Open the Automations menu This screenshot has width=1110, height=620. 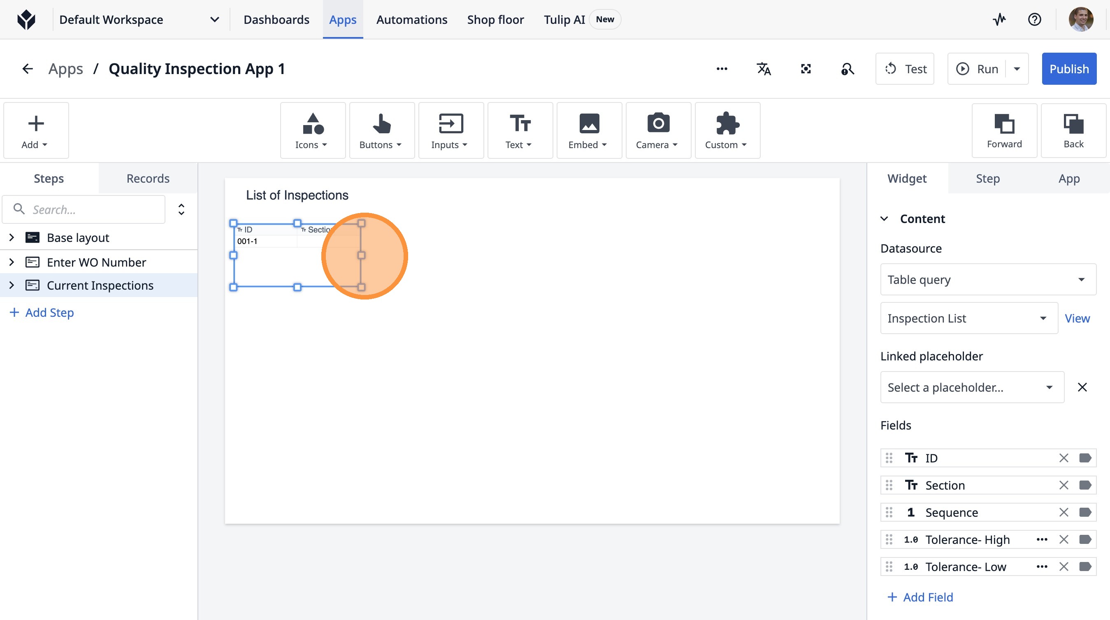(411, 19)
